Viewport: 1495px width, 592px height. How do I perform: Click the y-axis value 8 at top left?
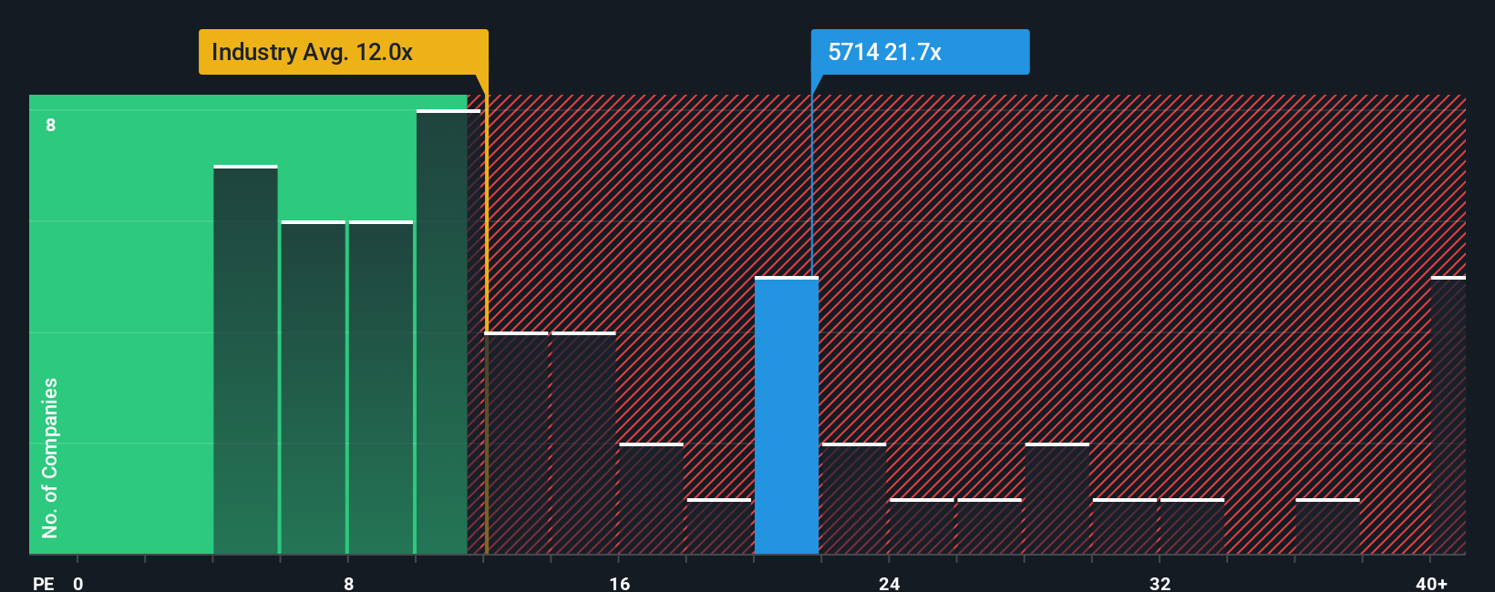[51, 125]
